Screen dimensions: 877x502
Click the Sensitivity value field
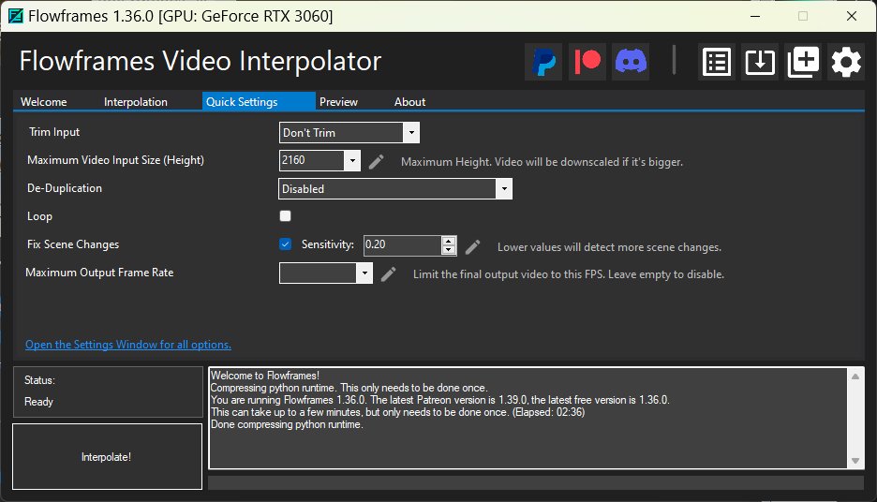tap(403, 244)
